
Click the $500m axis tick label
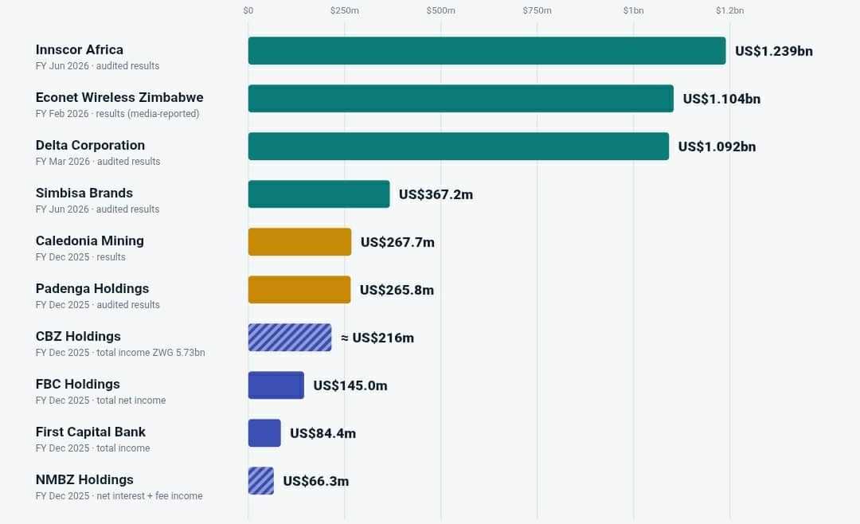(x=441, y=10)
